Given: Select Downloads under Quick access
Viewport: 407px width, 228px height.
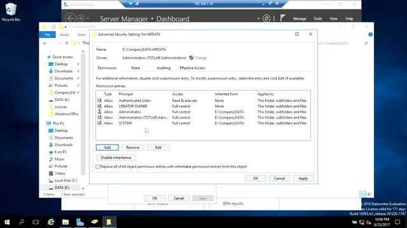Looking at the screenshot, I should (64, 71).
